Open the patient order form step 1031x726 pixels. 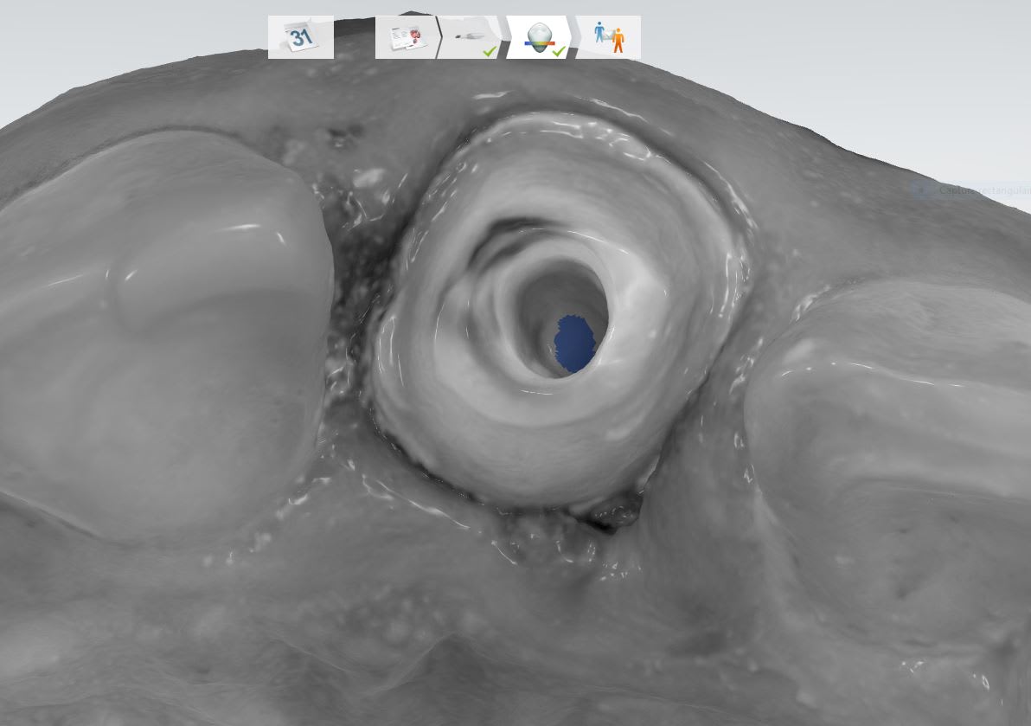(406, 37)
